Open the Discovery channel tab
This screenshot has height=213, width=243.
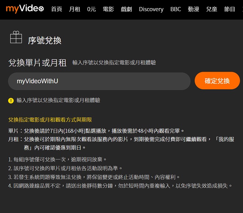coord(151,9)
